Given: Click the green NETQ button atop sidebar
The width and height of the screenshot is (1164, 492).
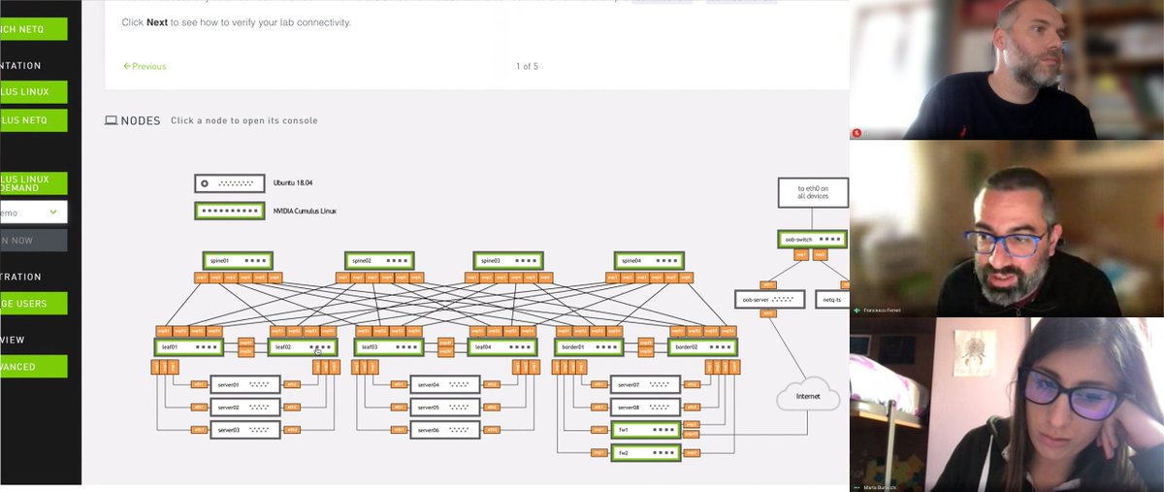Looking at the screenshot, I should click(x=34, y=28).
